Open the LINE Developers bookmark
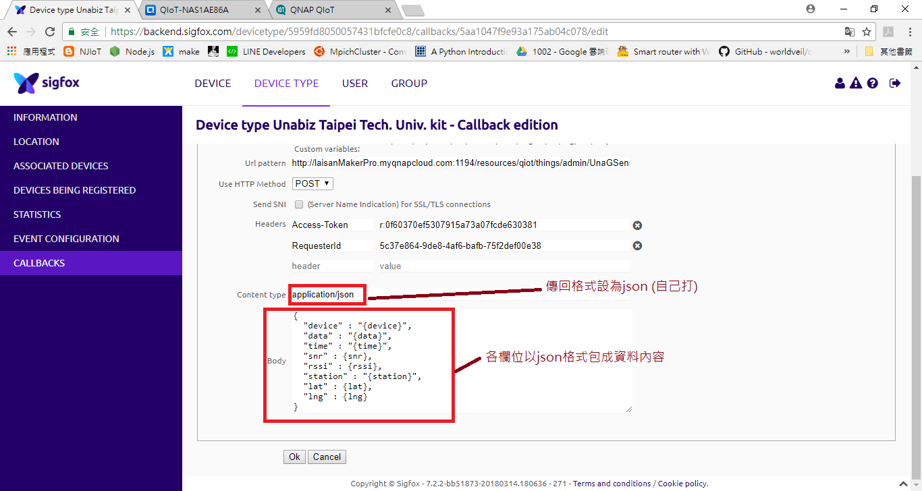 tap(266, 51)
